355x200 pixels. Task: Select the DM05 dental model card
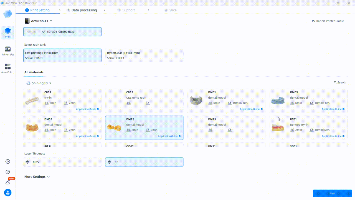pos(62,128)
